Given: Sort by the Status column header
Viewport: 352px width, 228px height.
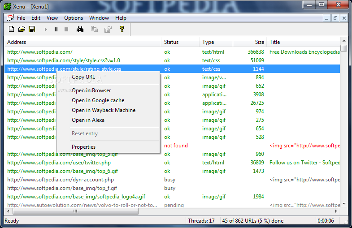Looking at the screenshot, I should pyautogui.click(x=180, y=42).
